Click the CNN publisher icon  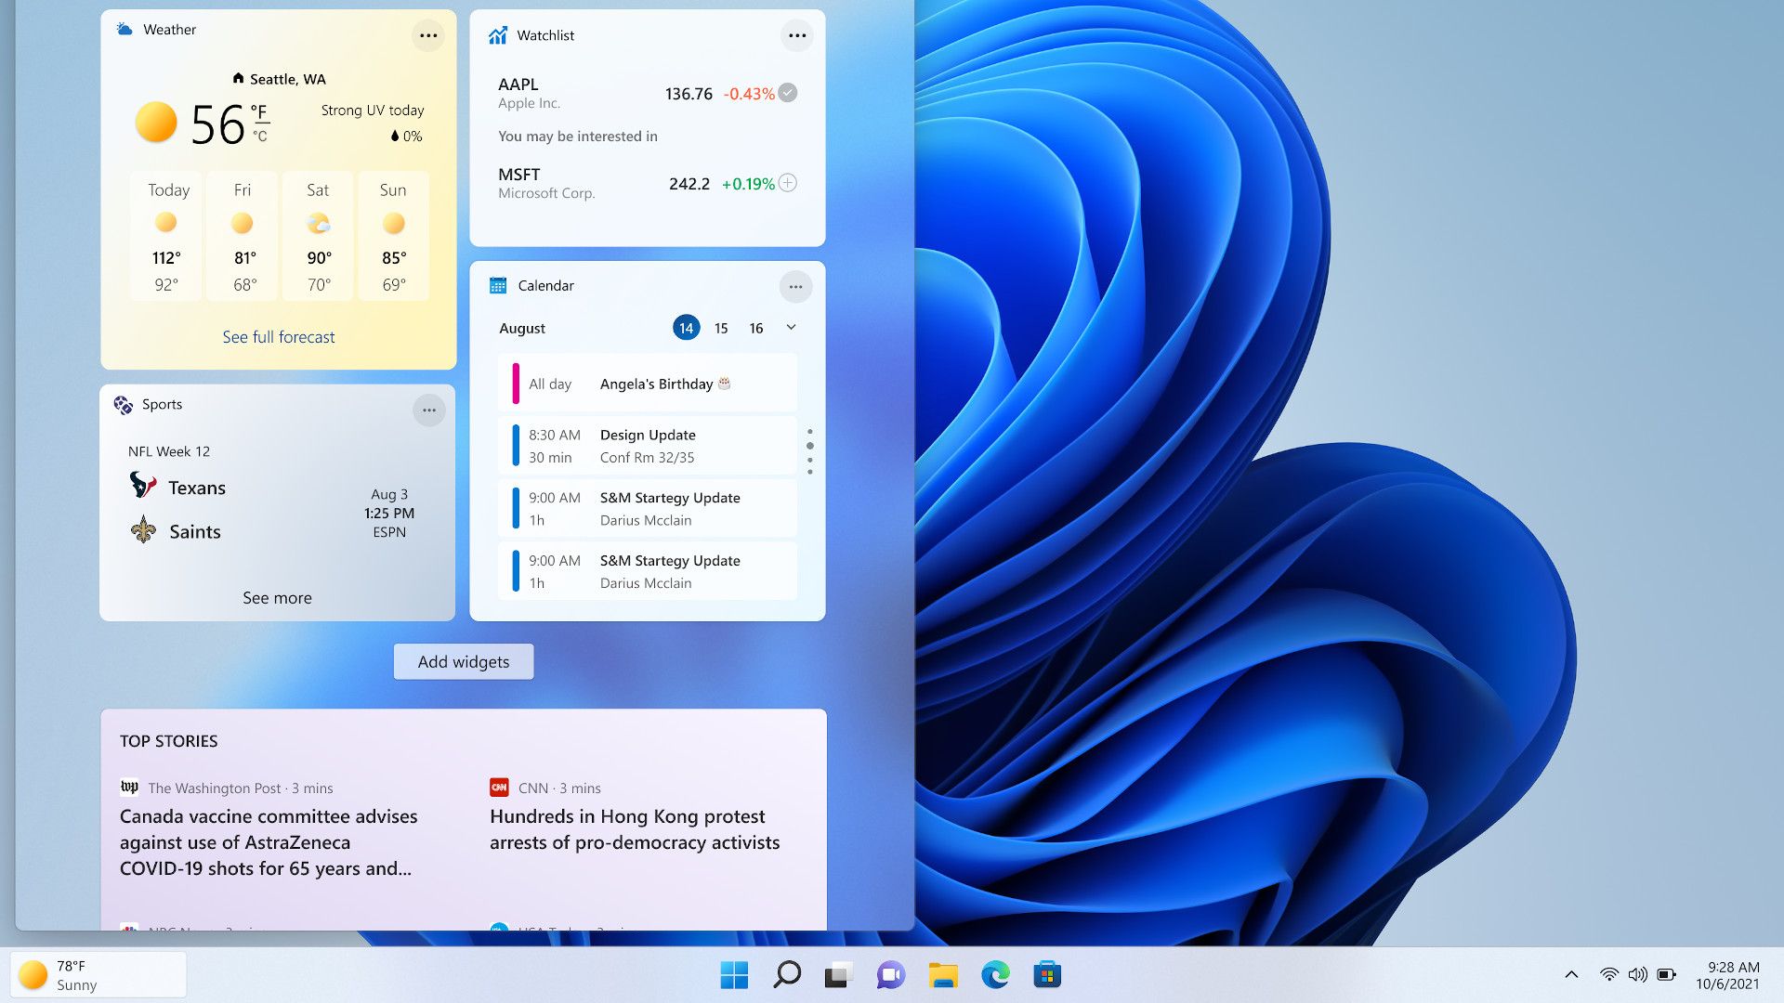tap(499, 787)
